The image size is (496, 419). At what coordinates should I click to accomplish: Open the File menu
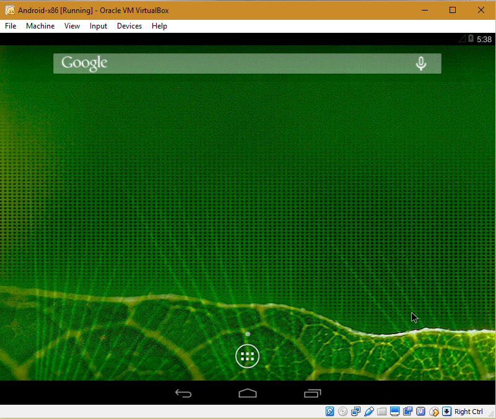point(11,26)
